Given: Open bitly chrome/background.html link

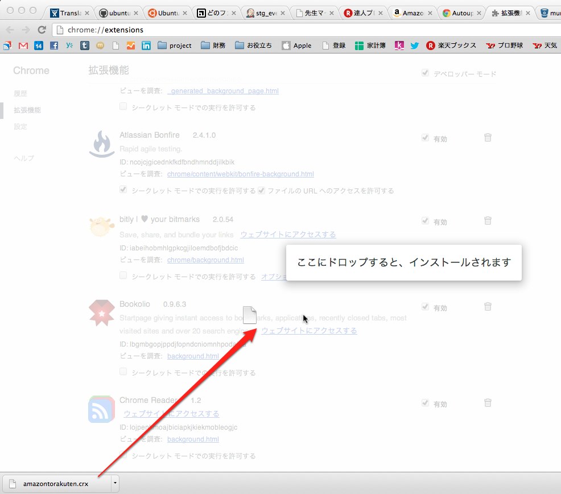Looking at the screenshot, I should coord(205,260).
